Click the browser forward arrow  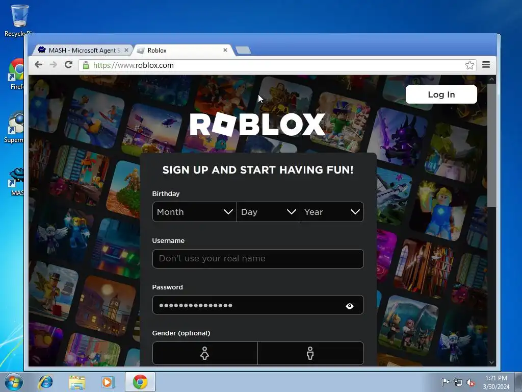(53, 65)
